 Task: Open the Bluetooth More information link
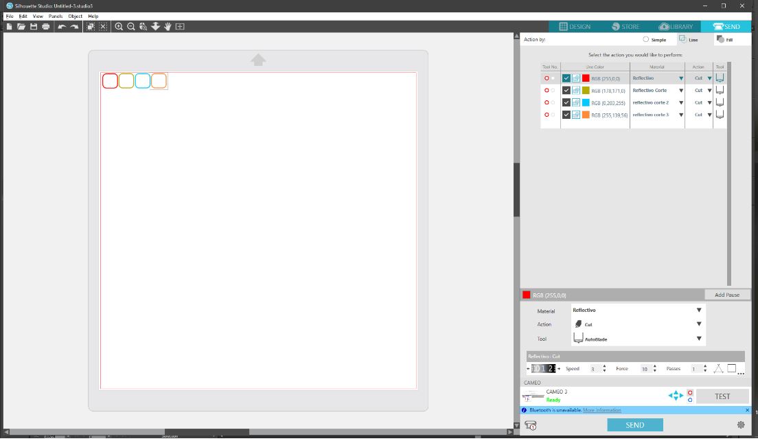(602, 410)
